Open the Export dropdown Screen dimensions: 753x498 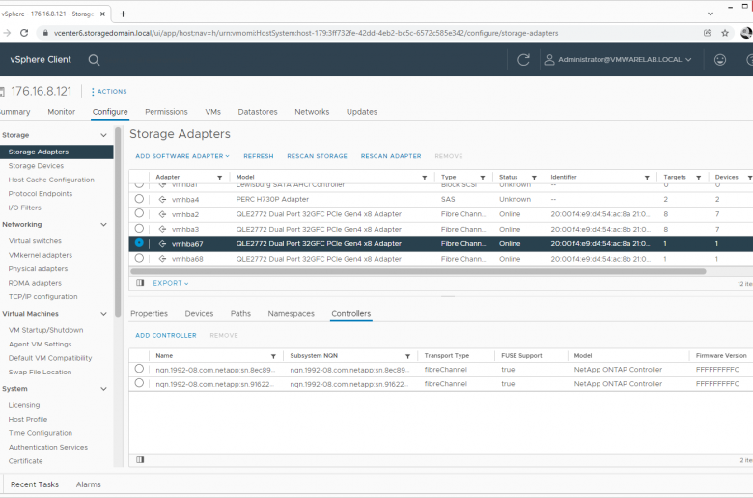(171, 284)
